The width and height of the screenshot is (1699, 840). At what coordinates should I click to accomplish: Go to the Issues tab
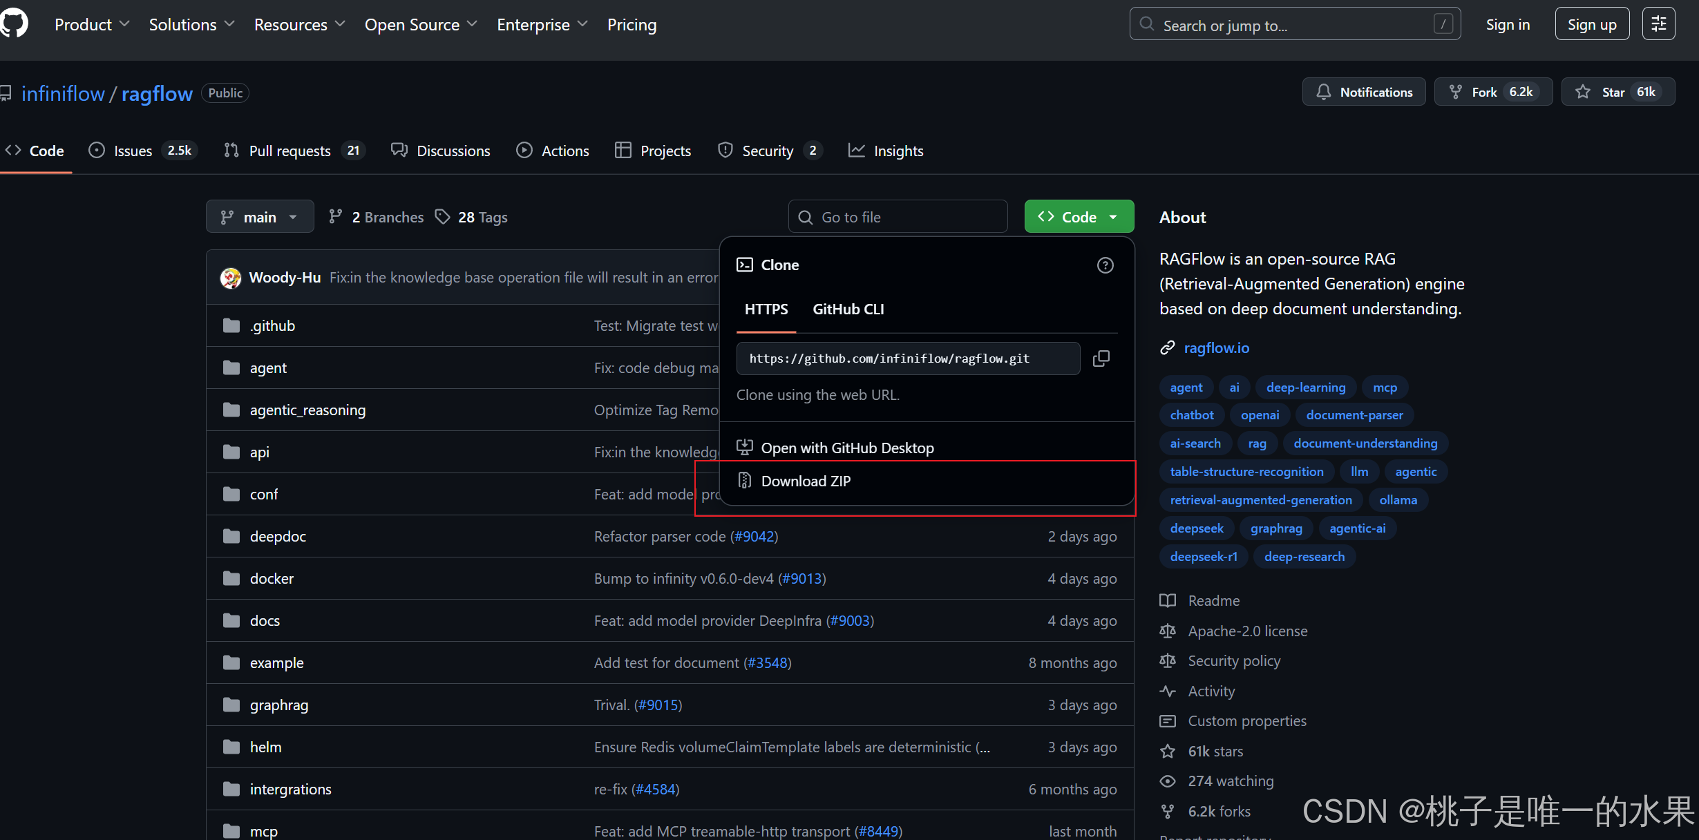pos(133,151)
